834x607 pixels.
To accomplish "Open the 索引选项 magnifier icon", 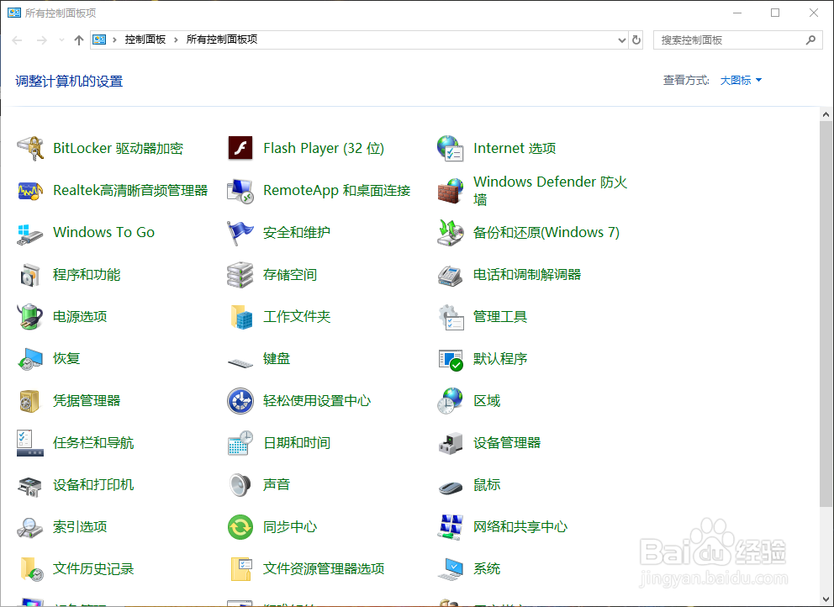I will (x=30, y=527).
